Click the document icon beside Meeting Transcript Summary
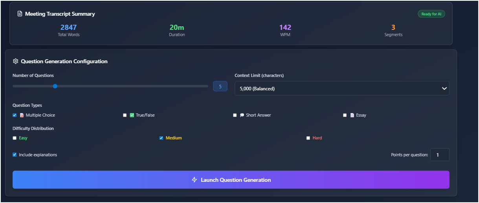Viewport: 479px width, 203px height. [20, 14]
